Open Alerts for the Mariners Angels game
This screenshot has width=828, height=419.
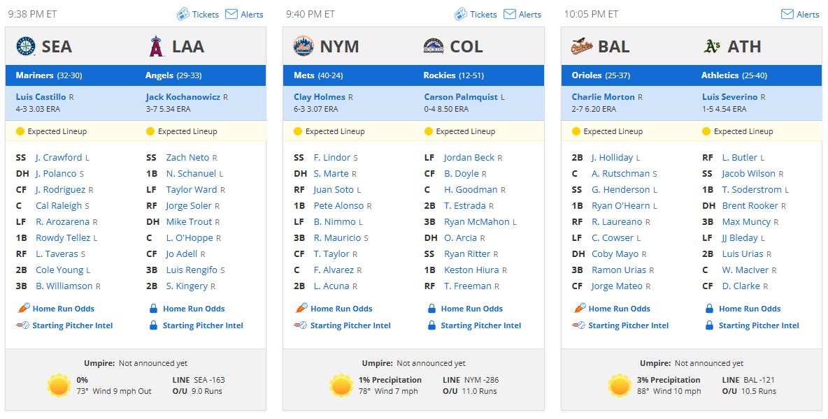click(252, 14)
